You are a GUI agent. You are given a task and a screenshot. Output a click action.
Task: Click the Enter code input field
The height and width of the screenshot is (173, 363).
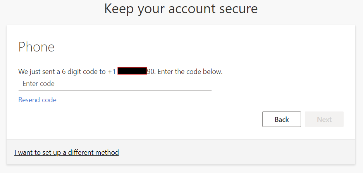[115, 84]
